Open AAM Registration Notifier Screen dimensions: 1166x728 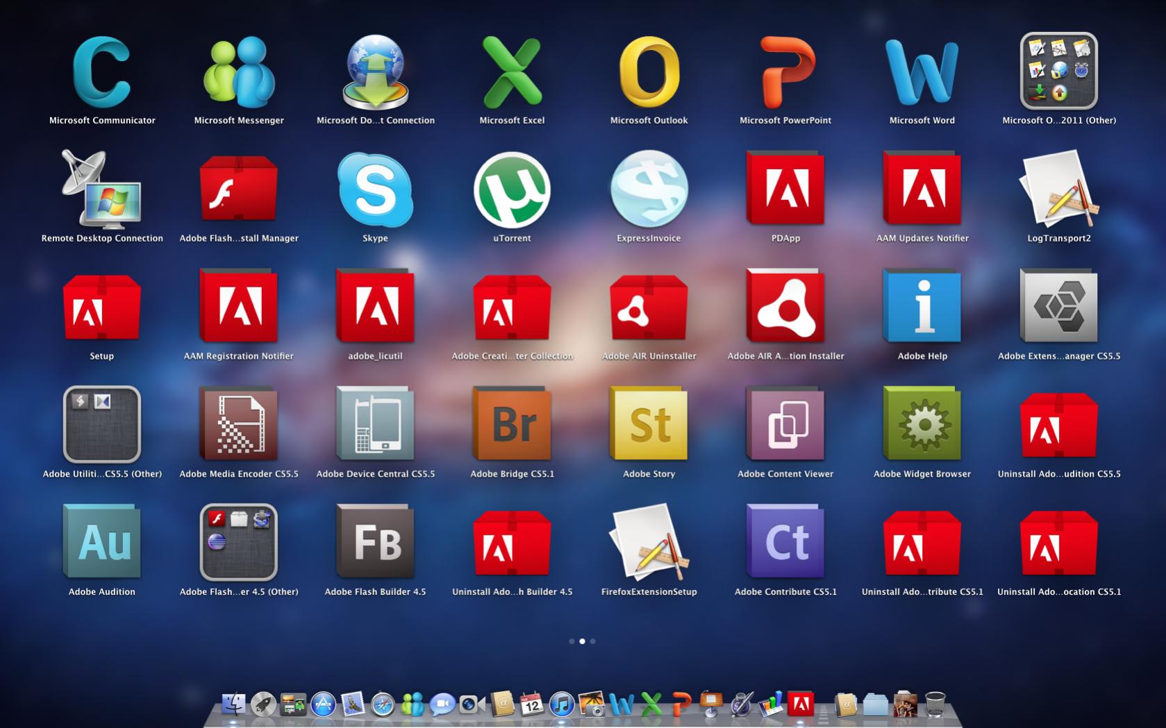[239, 306]
